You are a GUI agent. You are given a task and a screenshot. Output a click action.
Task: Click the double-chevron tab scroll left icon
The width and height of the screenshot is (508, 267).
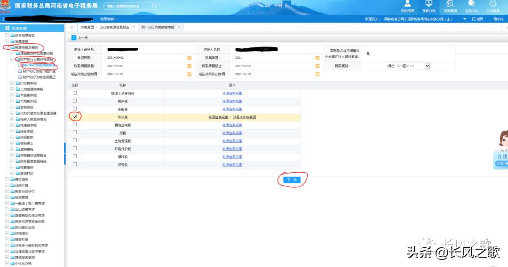pos(71,28)
